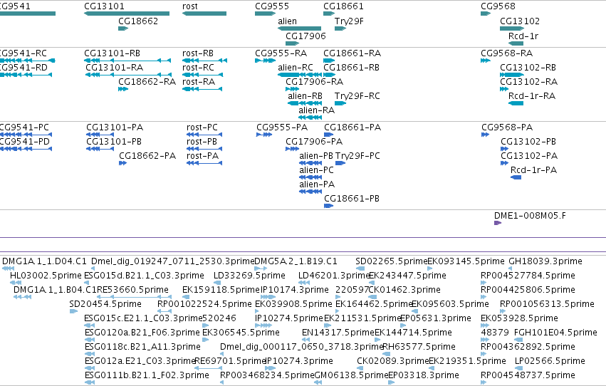Select the CG18662 gene arrow
The image size is (606, 386).
pyautogui.click(x=123, y=28)
